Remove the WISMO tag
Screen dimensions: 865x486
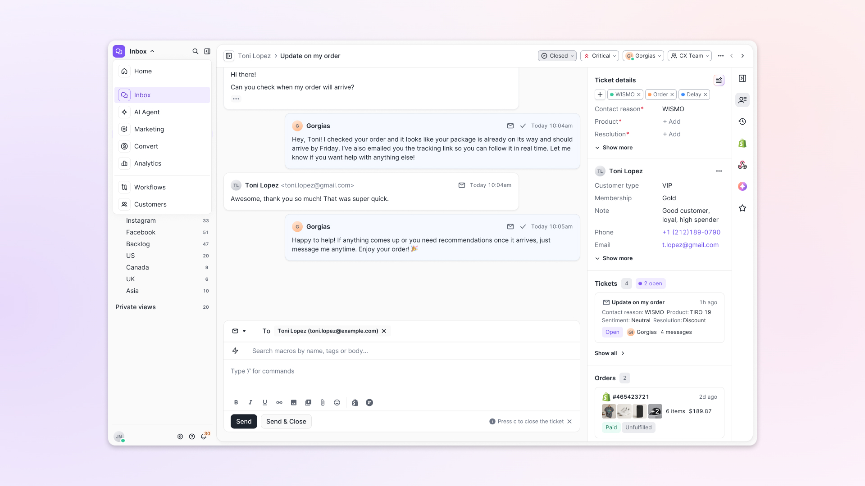(x=639, y=94)
